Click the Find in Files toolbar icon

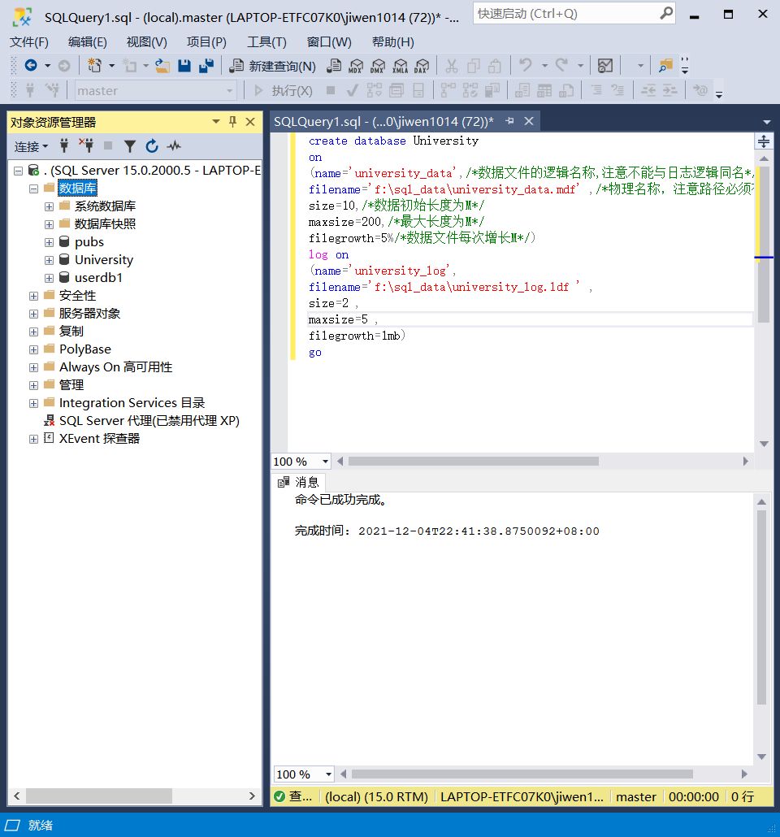(x=665, y=66)
